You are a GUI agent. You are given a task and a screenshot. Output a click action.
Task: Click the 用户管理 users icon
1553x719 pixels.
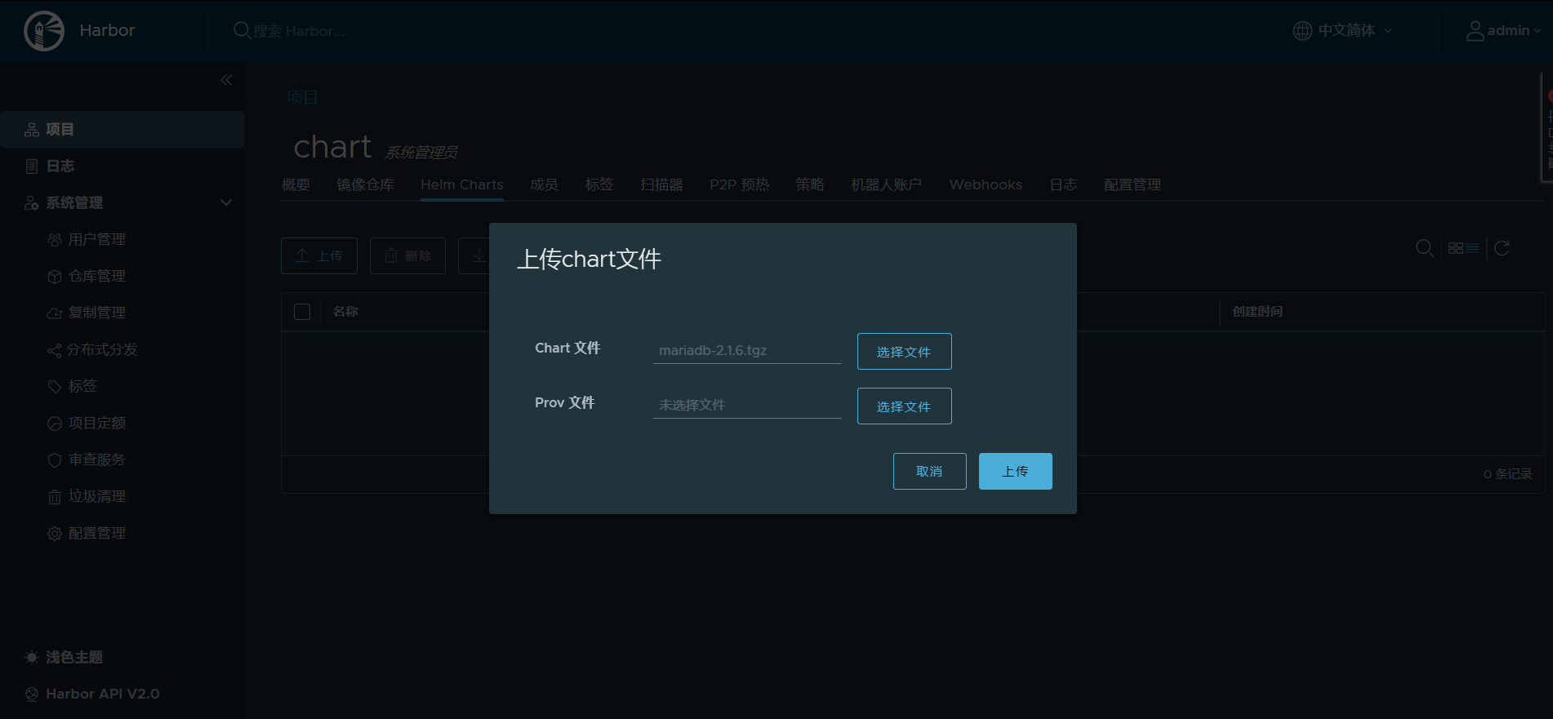coord(55,240)
